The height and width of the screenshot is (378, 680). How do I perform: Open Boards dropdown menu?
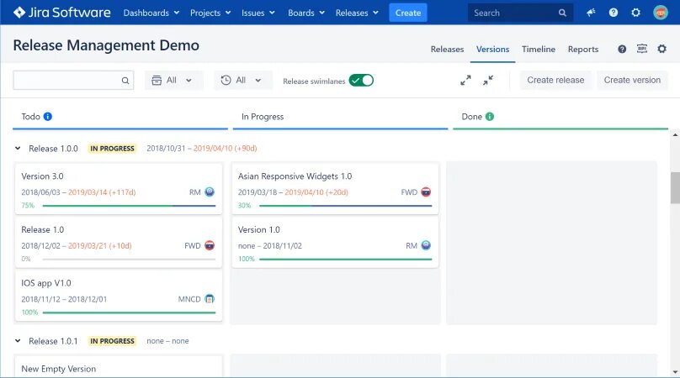pyautogui.click(x=306, y=13)
